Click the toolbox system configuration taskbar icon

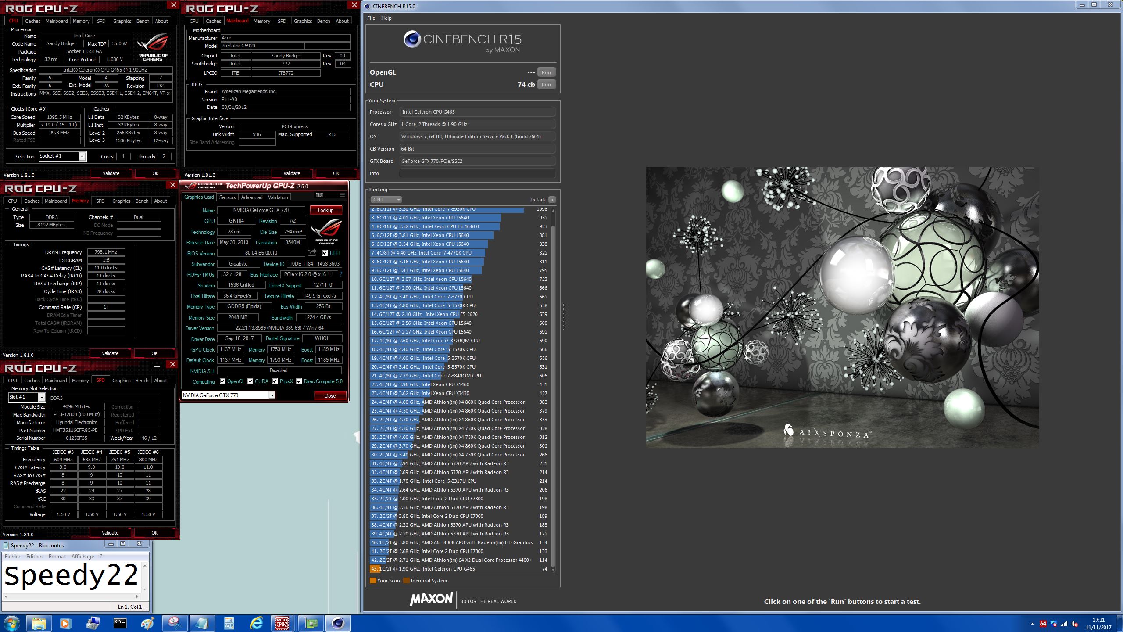[93, 623]
